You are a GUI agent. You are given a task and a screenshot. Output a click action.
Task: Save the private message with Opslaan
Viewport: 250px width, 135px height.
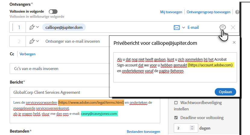(225, 92)
